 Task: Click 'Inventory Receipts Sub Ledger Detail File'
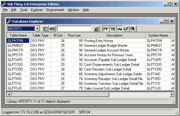tap(113, 79)
